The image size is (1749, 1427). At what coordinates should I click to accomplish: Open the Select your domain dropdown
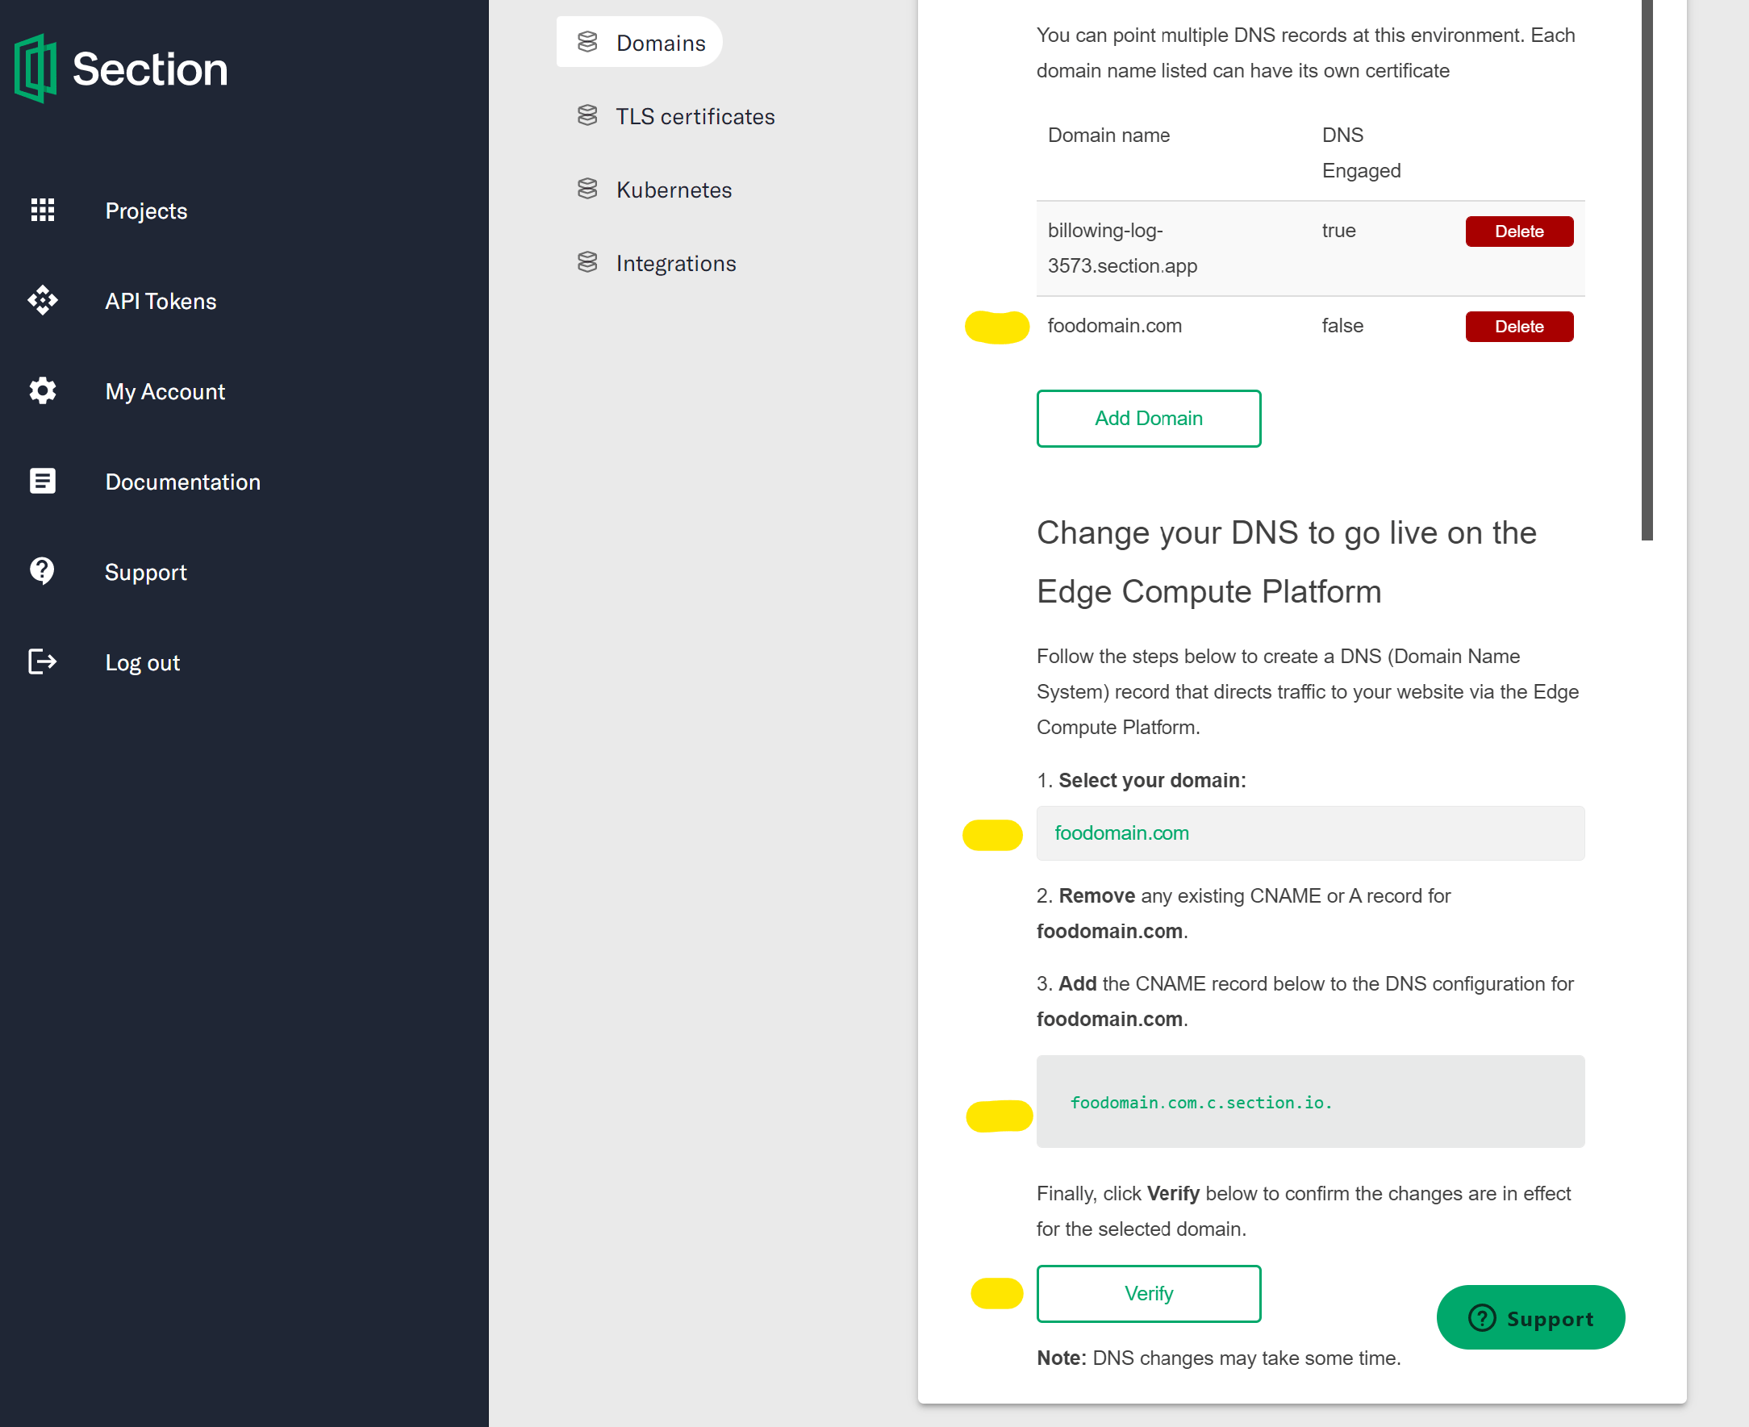click(x=1310, y=833)
